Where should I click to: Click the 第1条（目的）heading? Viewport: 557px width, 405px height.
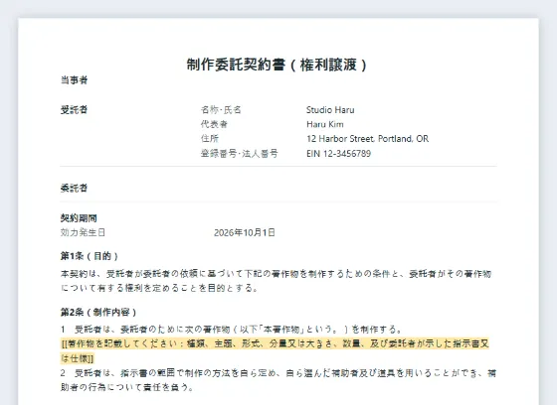[x=90, y=256]
